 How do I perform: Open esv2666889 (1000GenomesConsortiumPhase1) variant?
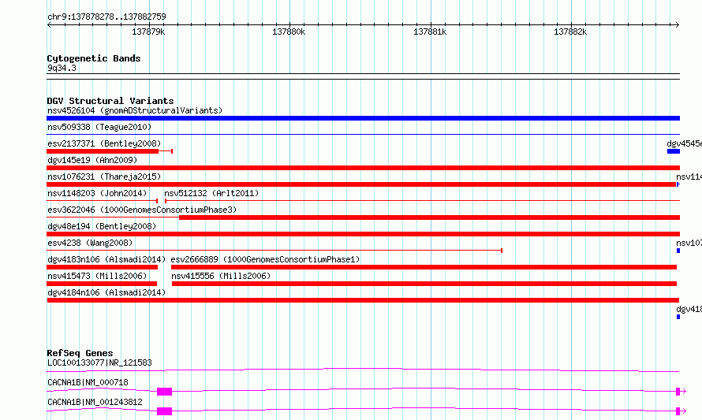(x=424, y=267)
